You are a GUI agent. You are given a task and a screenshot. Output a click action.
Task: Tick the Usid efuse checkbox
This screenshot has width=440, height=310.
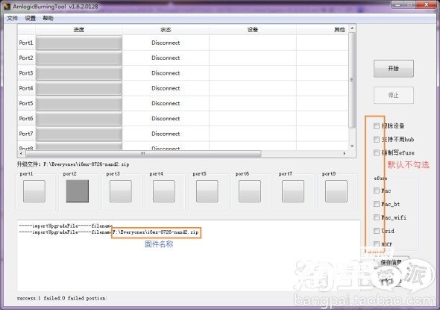377,231
